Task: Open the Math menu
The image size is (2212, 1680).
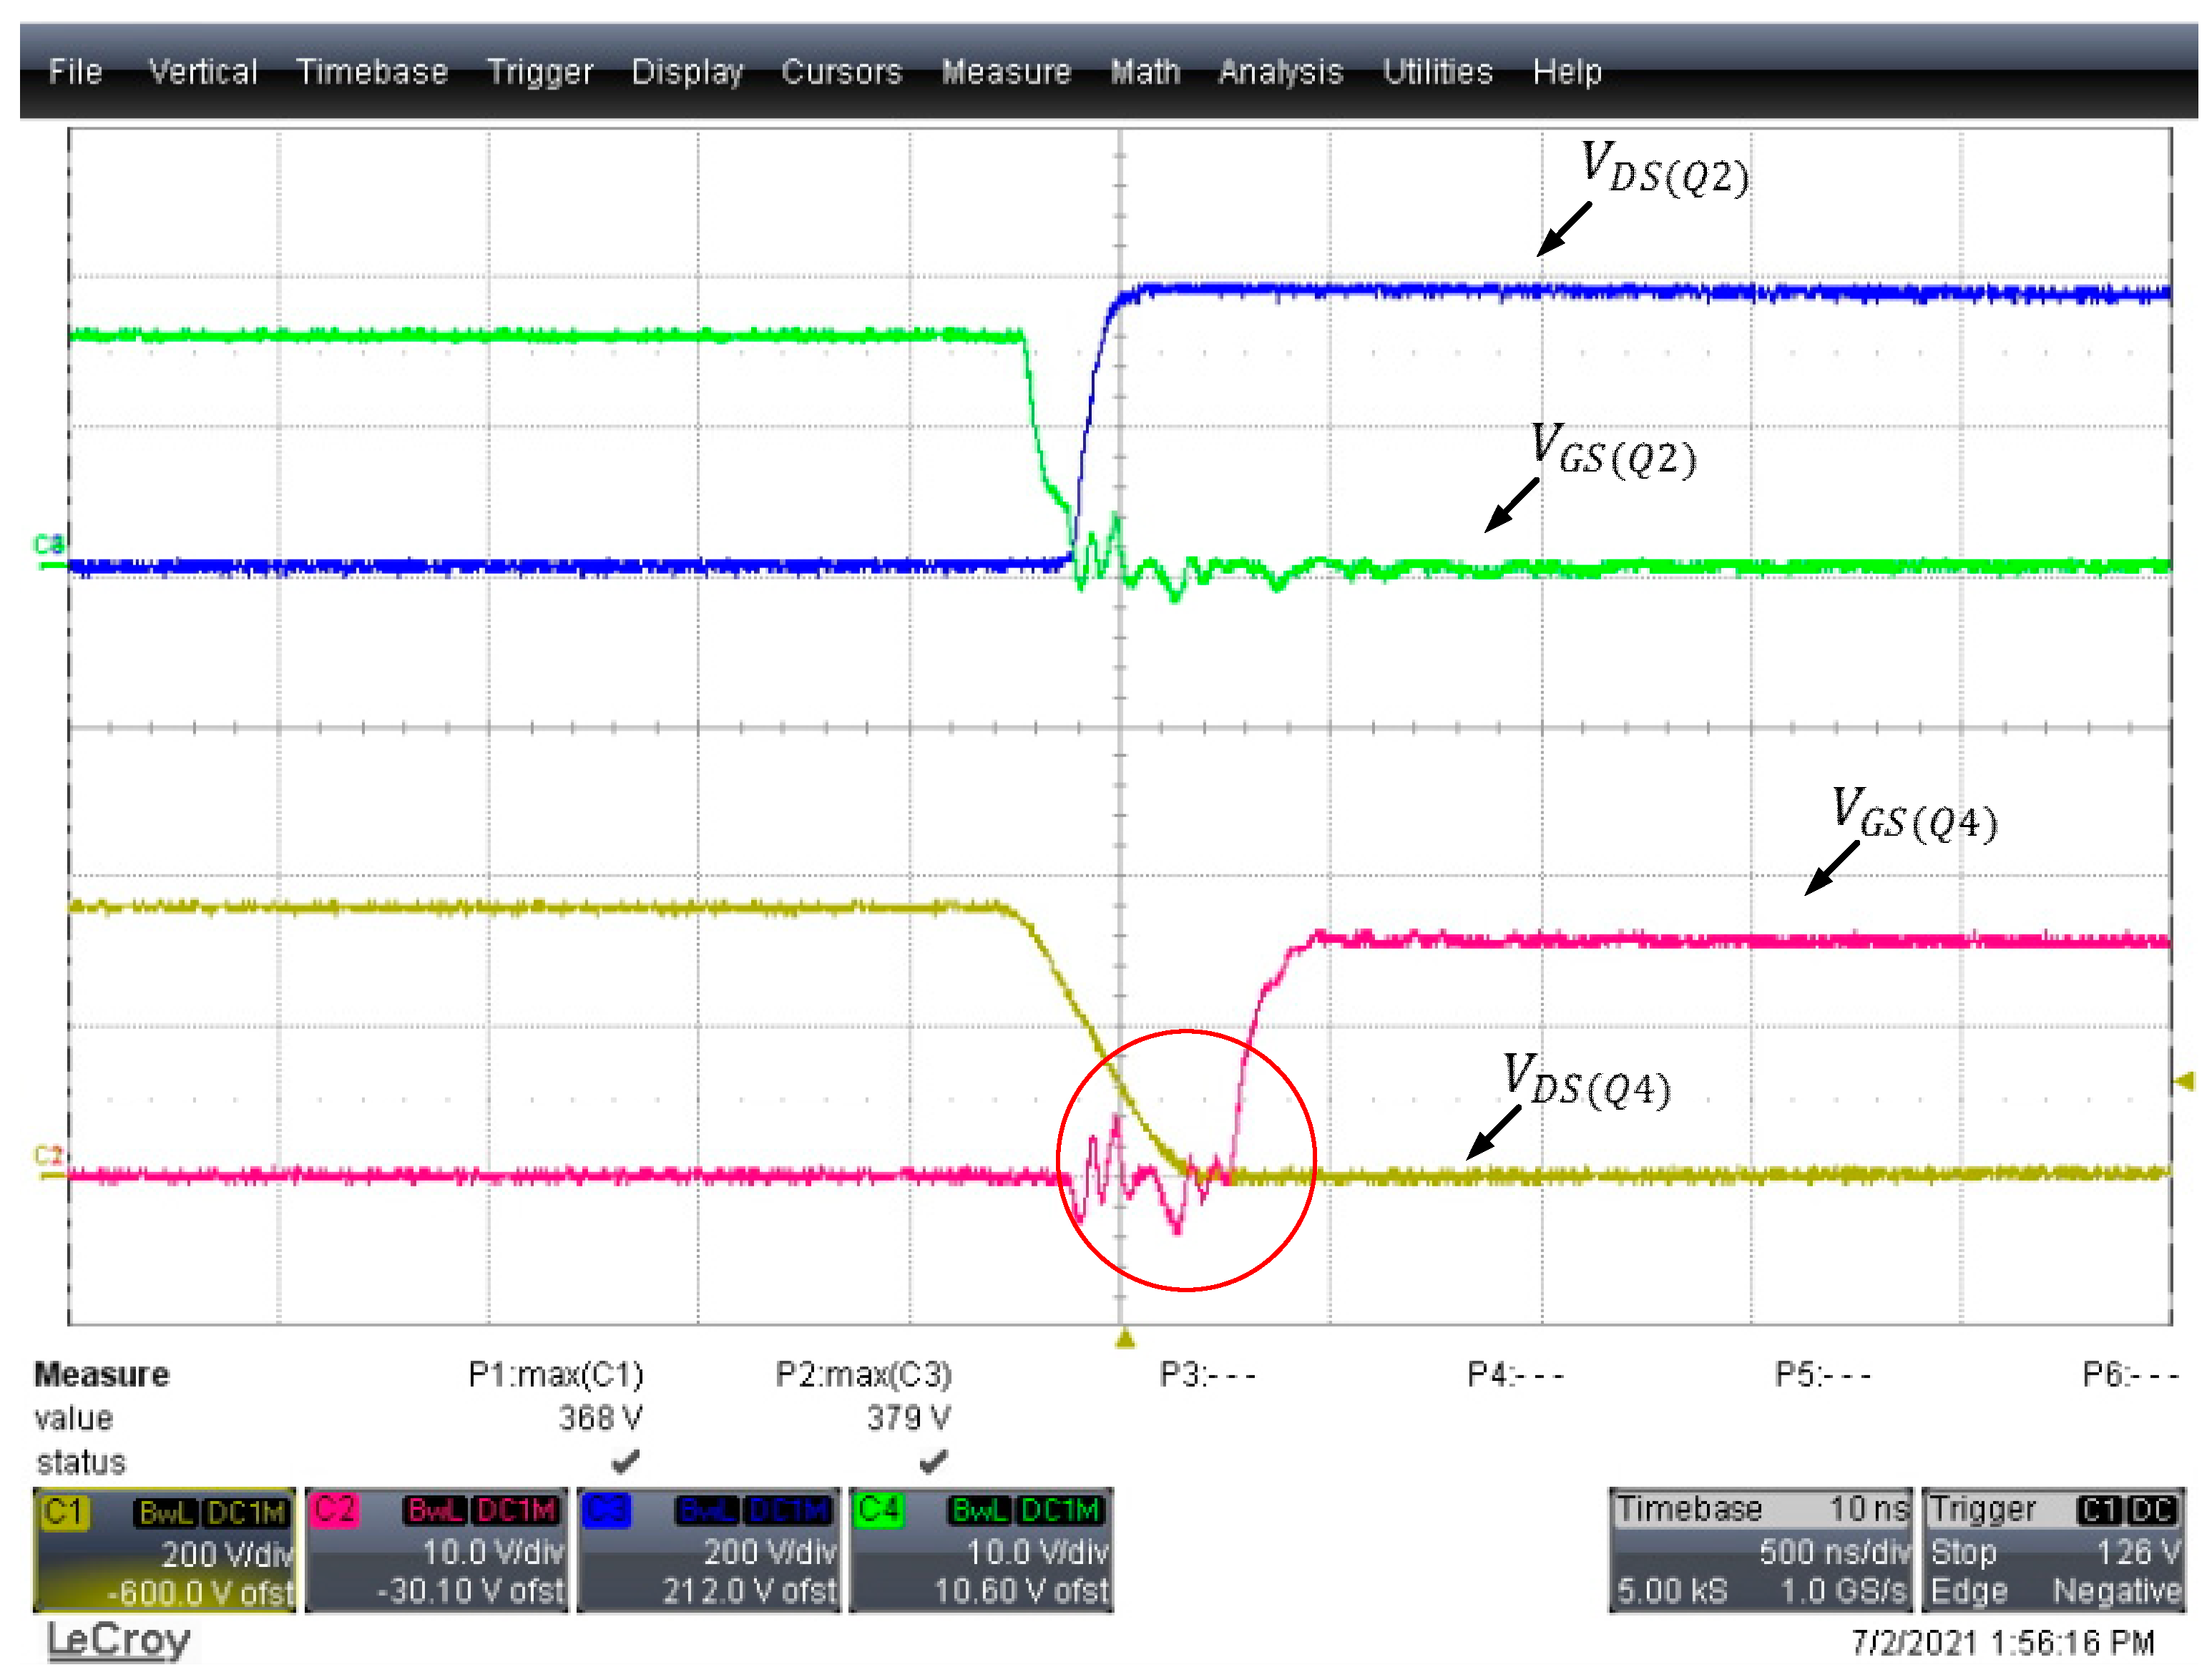Action: [1146, 72]
